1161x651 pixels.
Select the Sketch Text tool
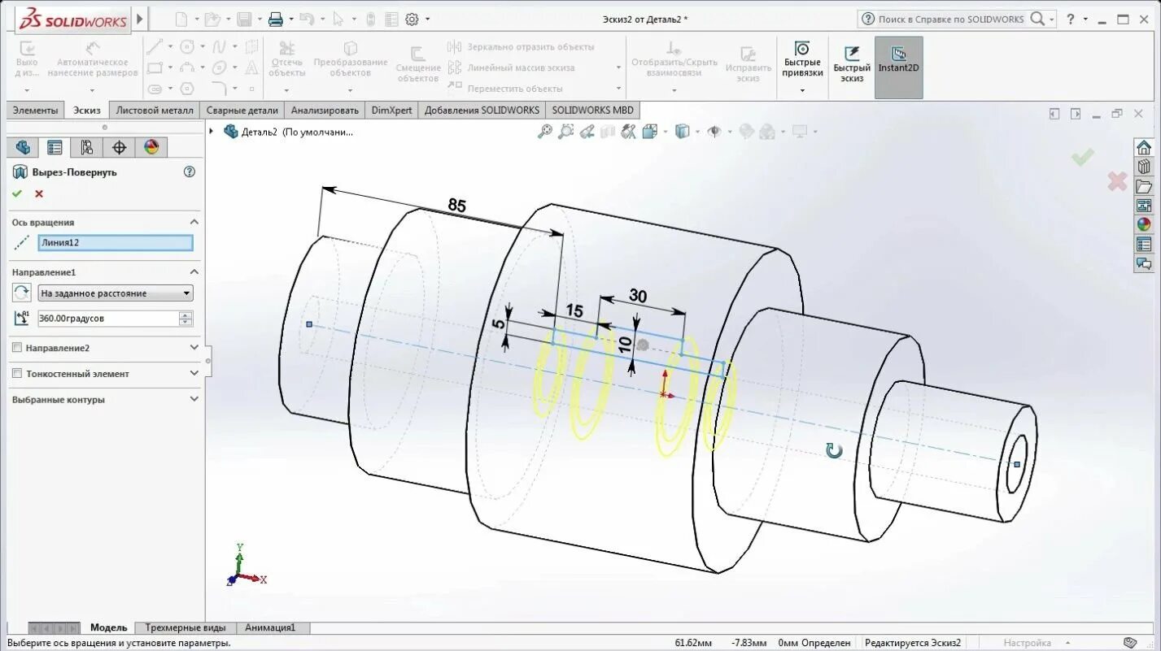point(252,67)
